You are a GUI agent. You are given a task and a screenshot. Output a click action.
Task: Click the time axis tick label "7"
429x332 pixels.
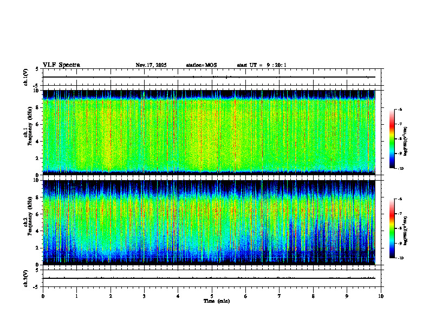(279, 296)
